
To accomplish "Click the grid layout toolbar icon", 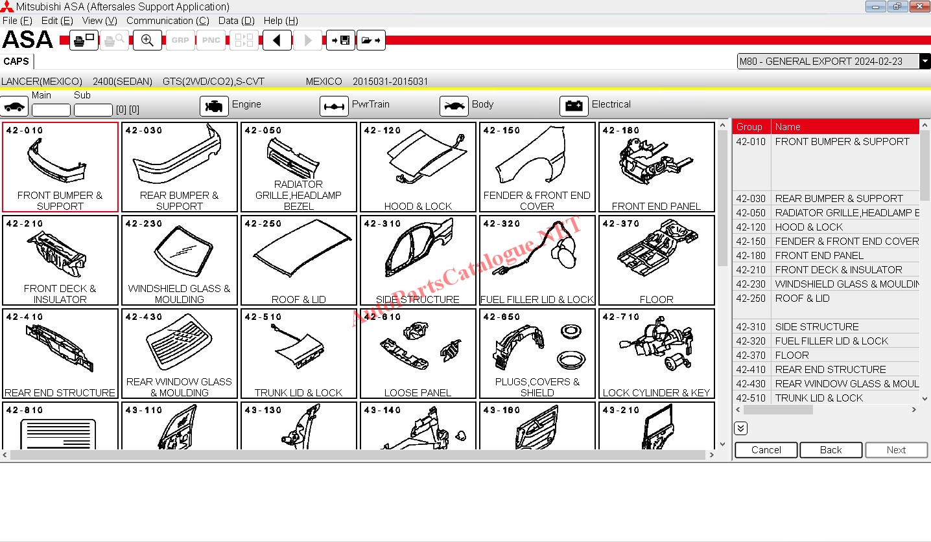I will click(244, 40).
